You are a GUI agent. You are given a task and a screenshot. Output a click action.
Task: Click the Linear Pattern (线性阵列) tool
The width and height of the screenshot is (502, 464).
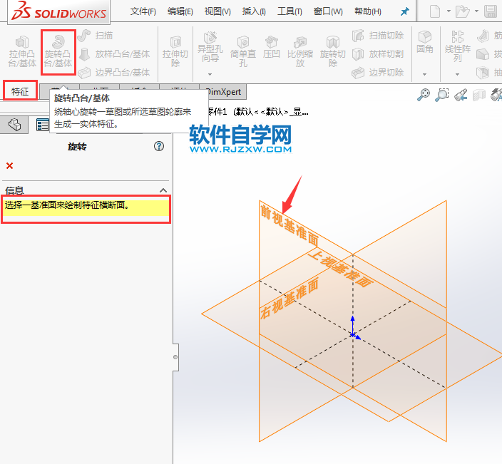point(458,46)
